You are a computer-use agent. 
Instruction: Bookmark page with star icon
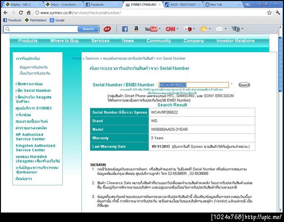[x=269, y=12]
